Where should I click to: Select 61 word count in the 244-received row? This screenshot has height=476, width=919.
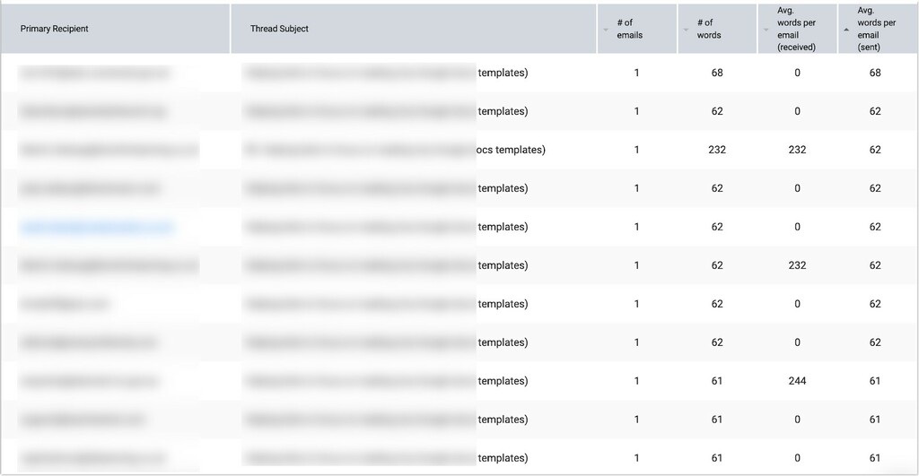pos(717,381)
